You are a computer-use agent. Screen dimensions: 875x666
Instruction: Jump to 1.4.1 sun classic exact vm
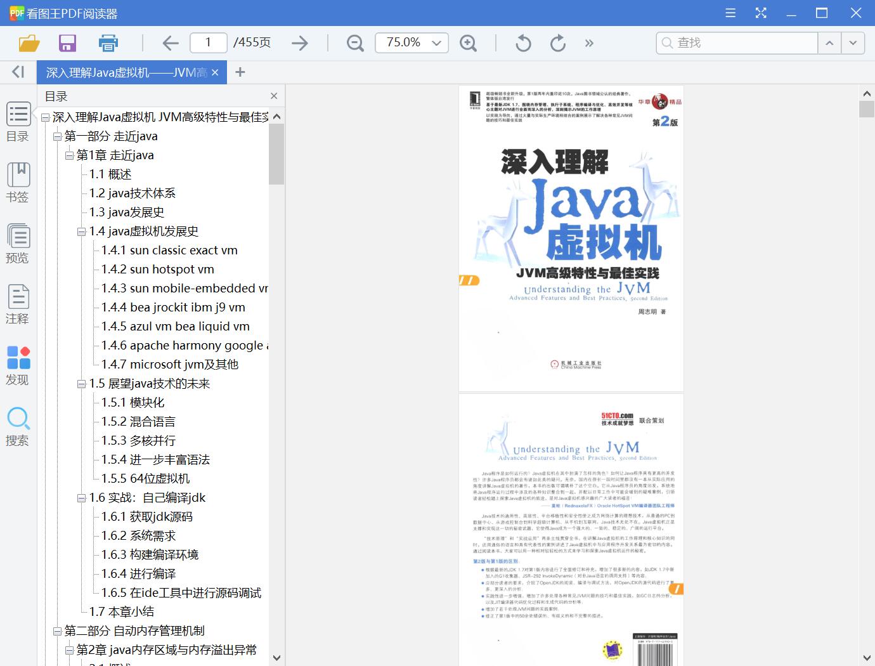[x=169, y=250]
